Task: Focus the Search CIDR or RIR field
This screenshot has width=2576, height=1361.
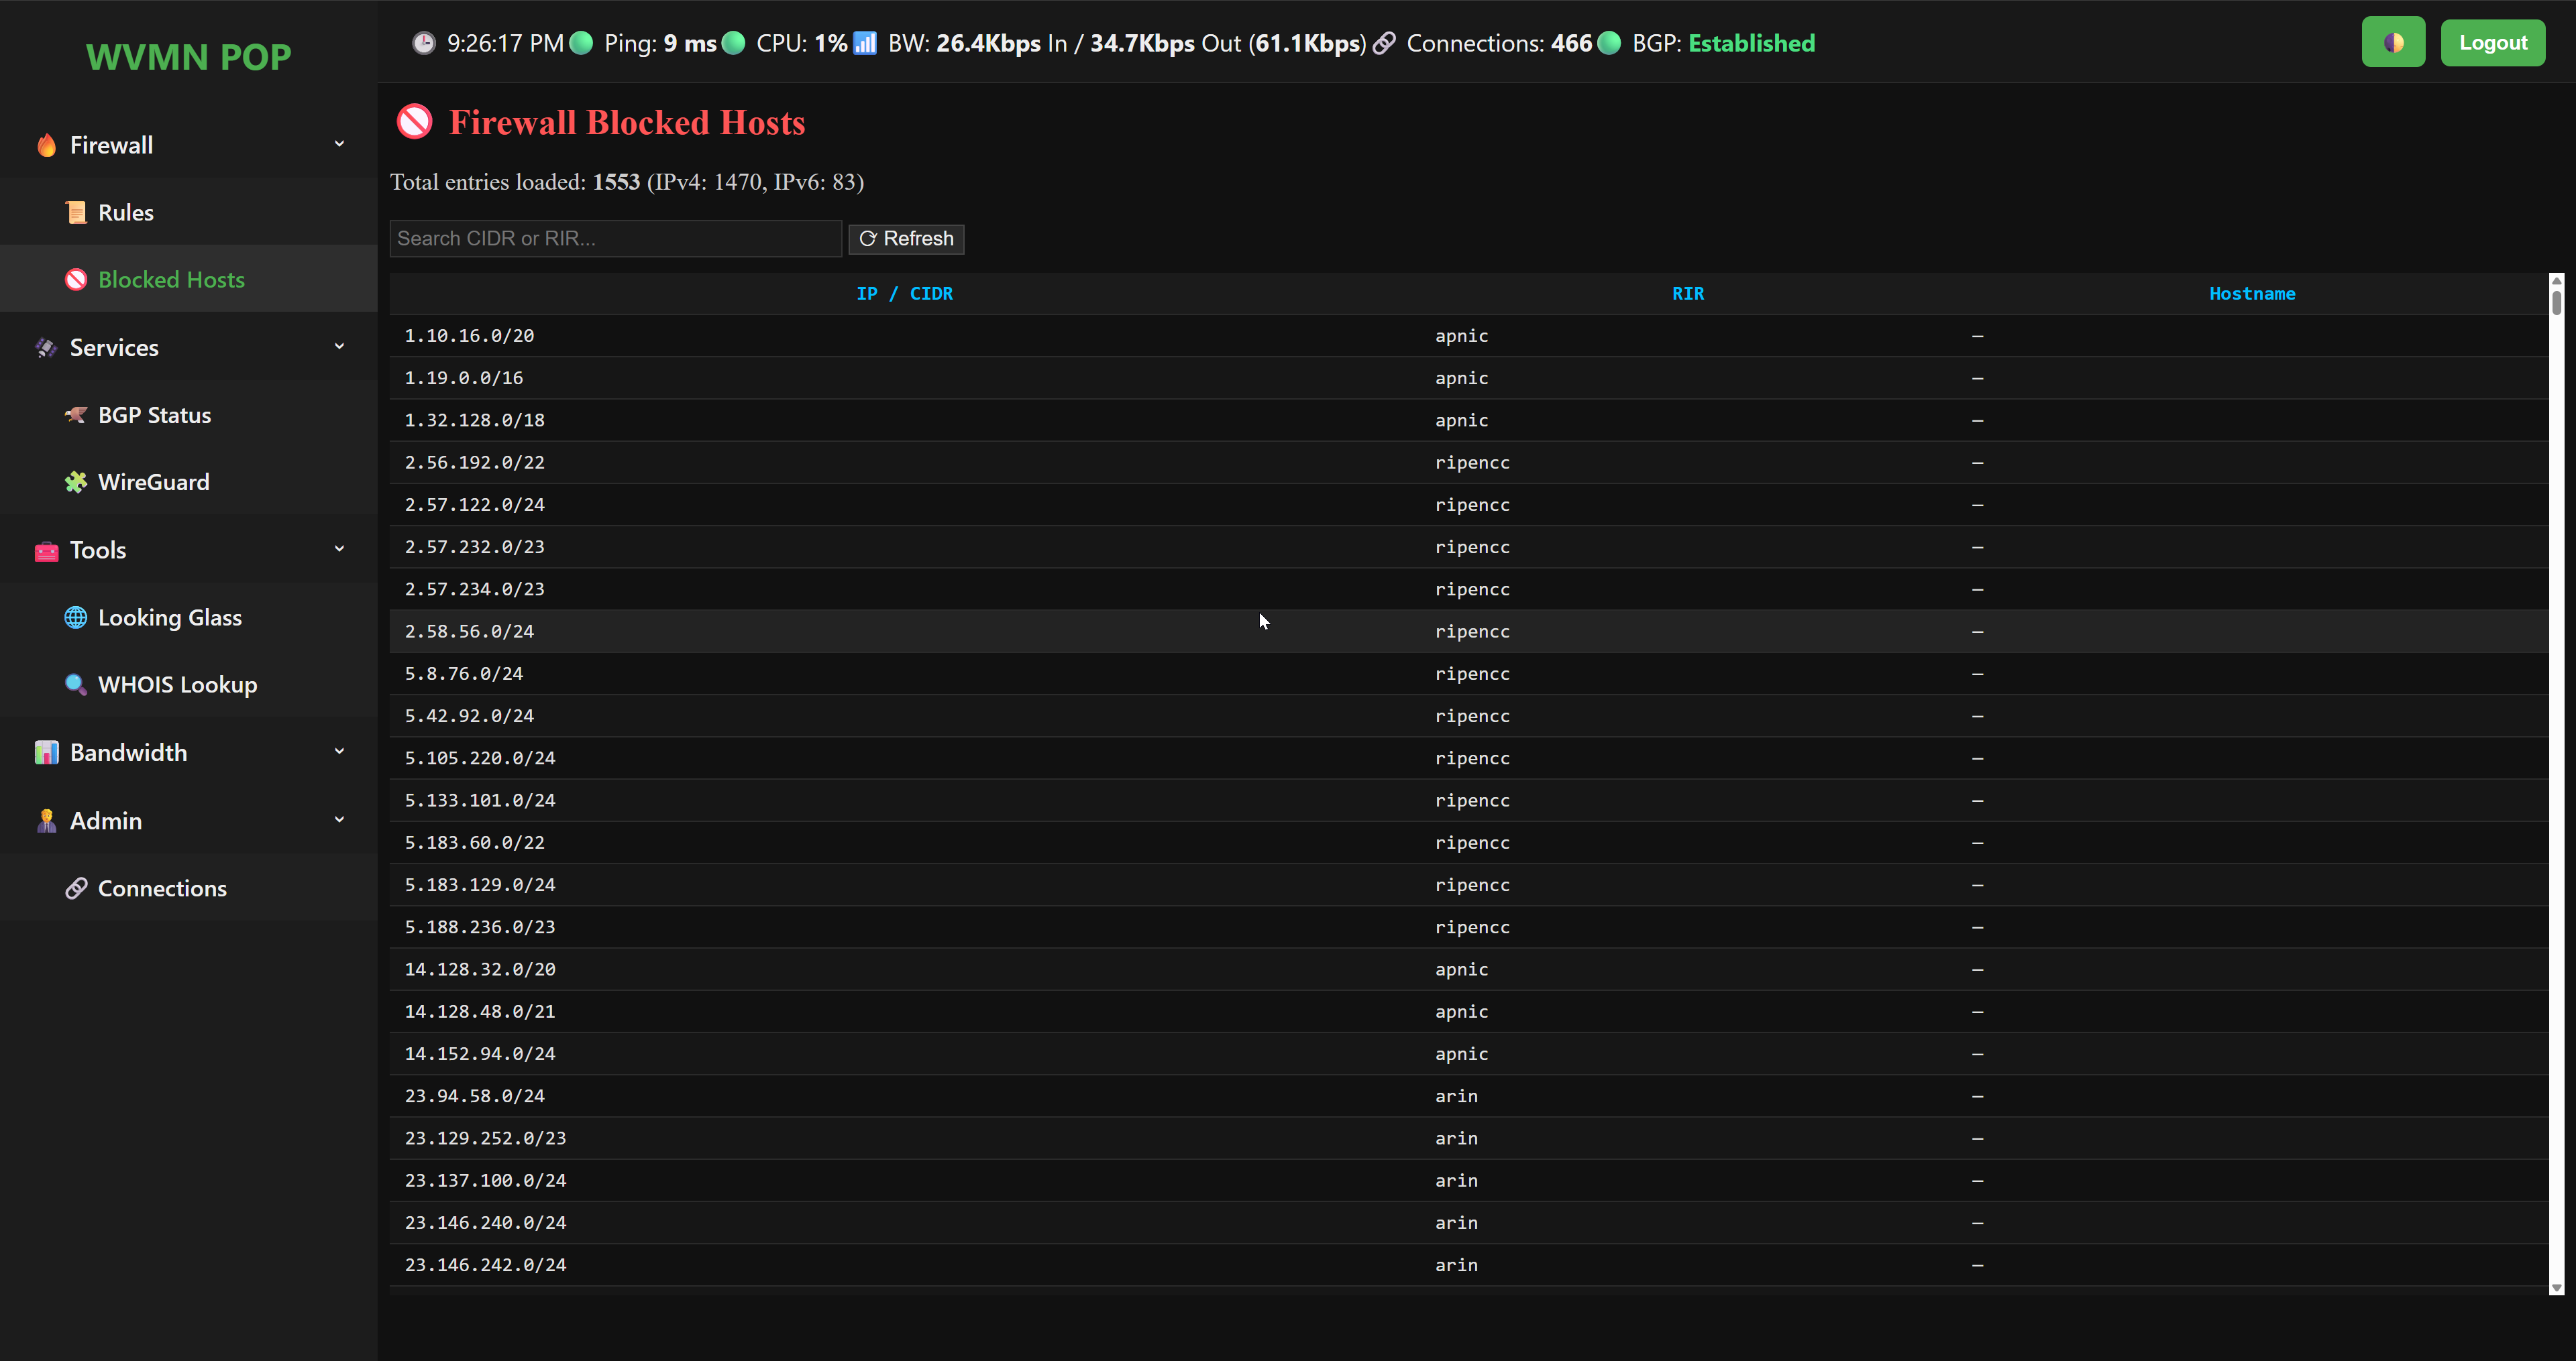Action: pos(615,239)
